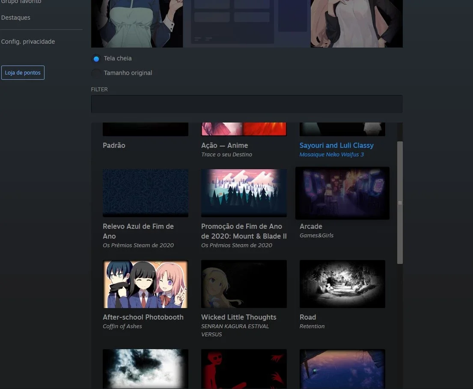
Task: Click the SENRAN KAGURA ESTIVAL VERSUS subtitle
Action: pyautogui.click(x=235, y=330)
